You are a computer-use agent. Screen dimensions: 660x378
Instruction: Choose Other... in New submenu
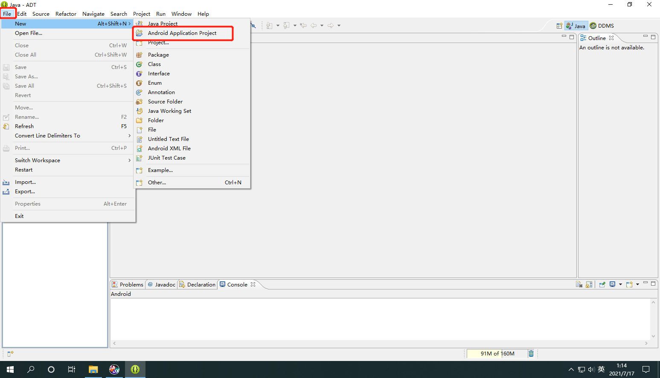(192, 183)
